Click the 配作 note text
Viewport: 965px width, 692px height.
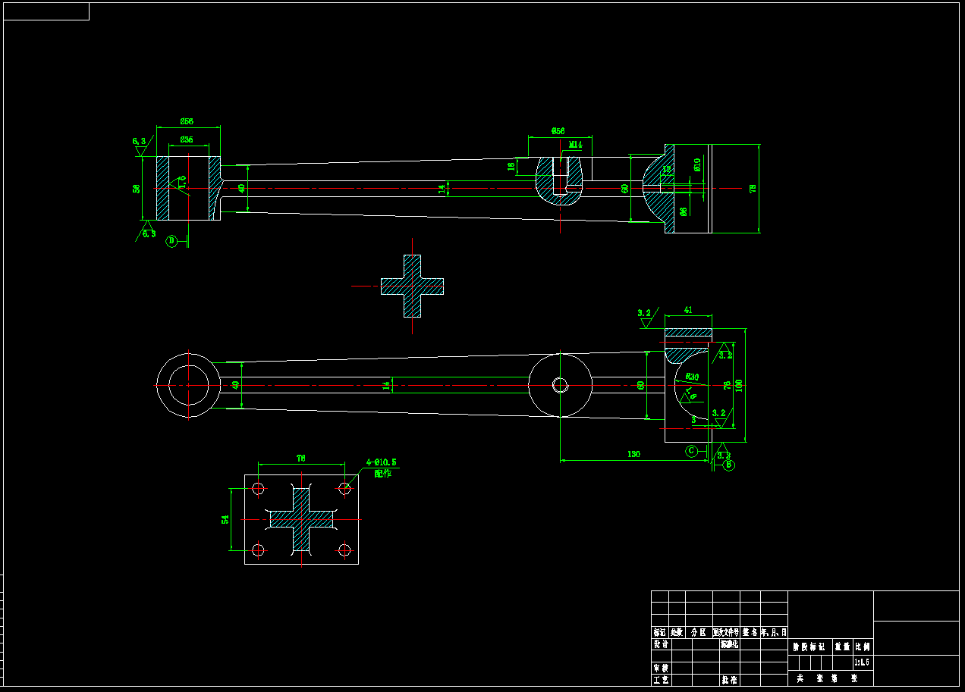point(382,473)
